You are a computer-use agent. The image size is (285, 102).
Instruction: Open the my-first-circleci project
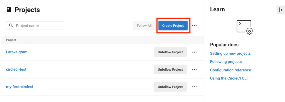tap(19, 87)
